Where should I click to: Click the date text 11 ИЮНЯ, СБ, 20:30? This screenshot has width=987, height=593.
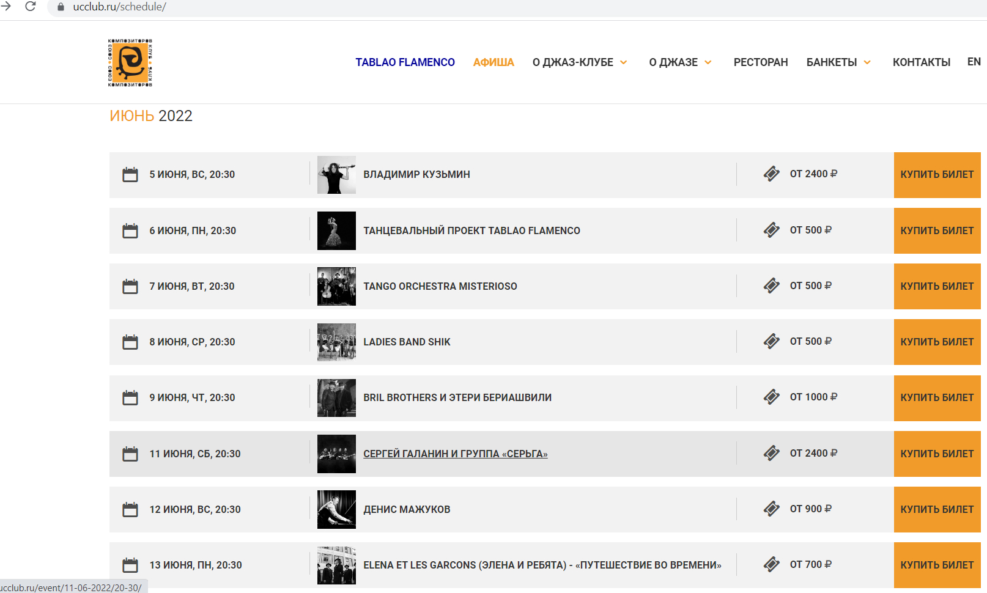coord(195,454)
